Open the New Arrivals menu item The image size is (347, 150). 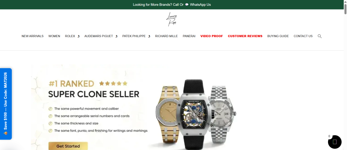(33, 36)
